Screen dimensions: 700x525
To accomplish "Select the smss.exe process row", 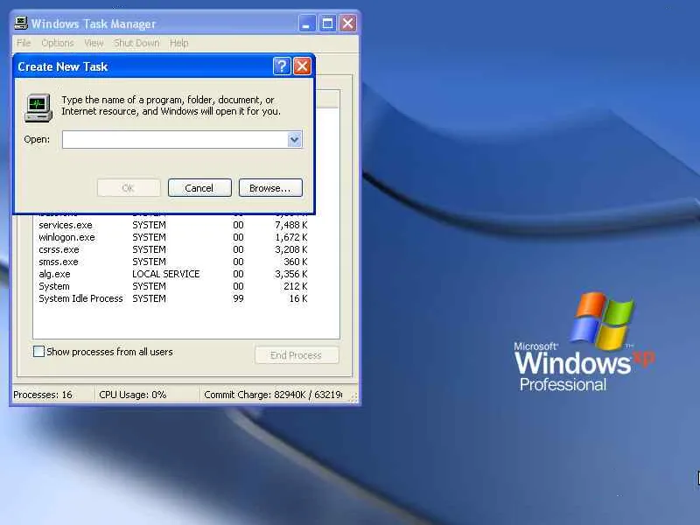I will coord(172,262).
